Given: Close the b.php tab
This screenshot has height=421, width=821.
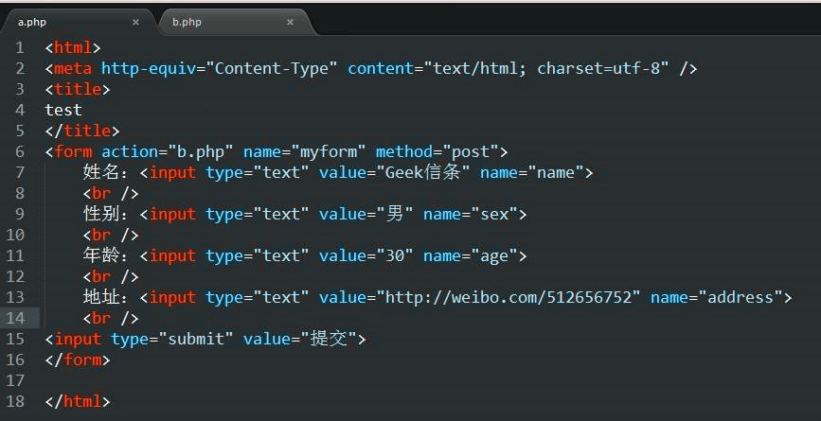Looking at the screenshot, I should pyautogui.click(x=290, y=23).
